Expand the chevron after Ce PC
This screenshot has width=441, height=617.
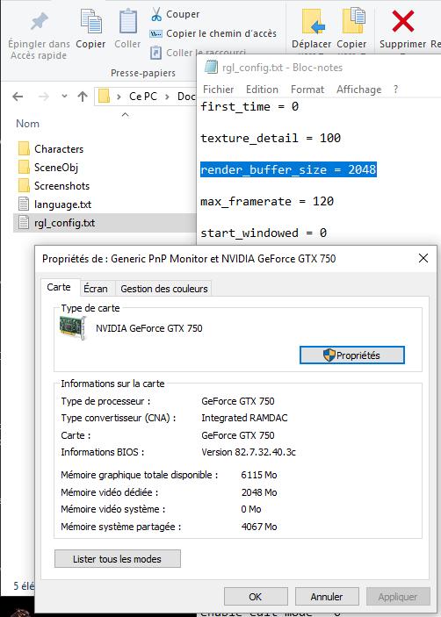pyautogui.click(x=167, y=97)
